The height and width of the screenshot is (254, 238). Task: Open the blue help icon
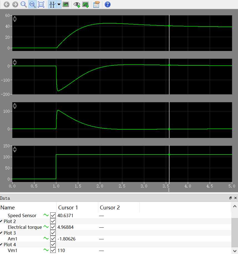click(107, 4)
